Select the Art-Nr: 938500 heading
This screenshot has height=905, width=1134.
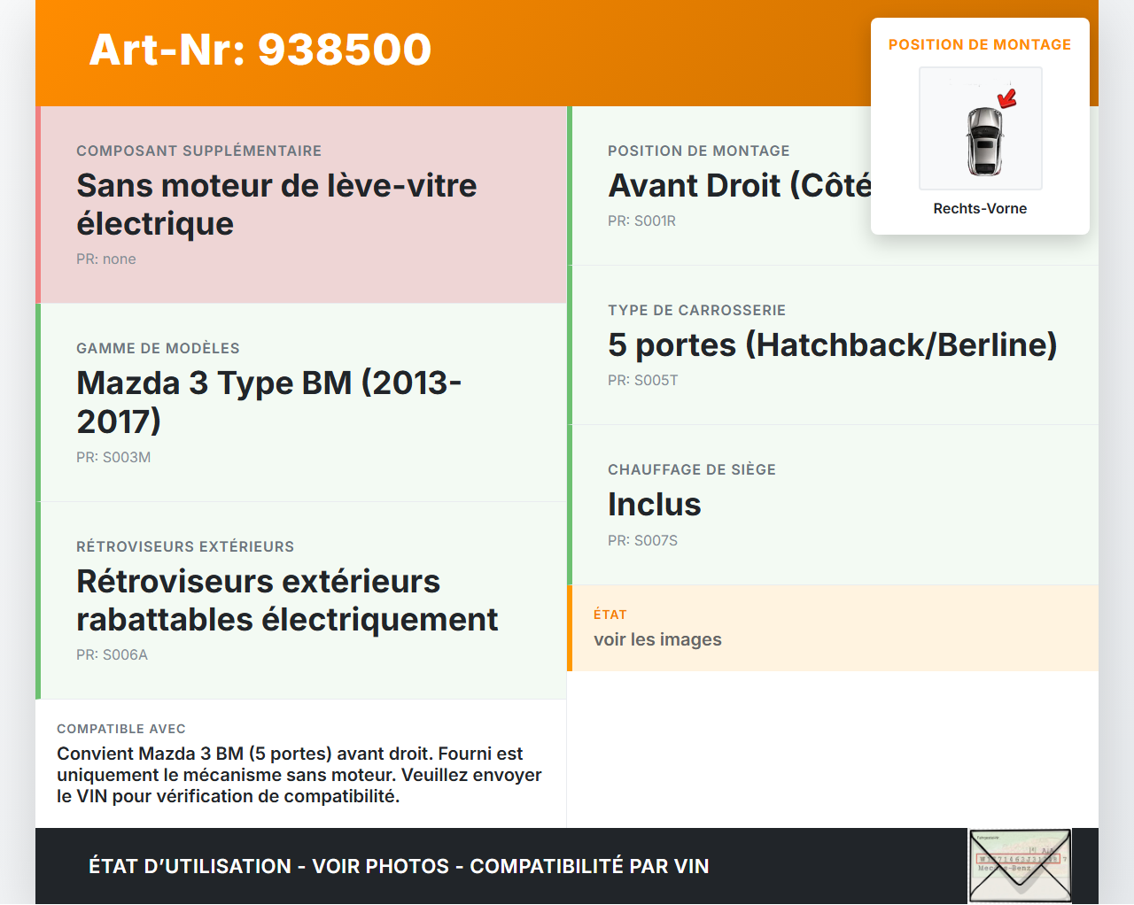click(x=260, y=50)
